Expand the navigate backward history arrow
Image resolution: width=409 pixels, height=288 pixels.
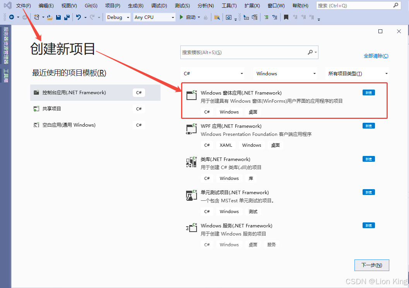(x=18, y=17)
